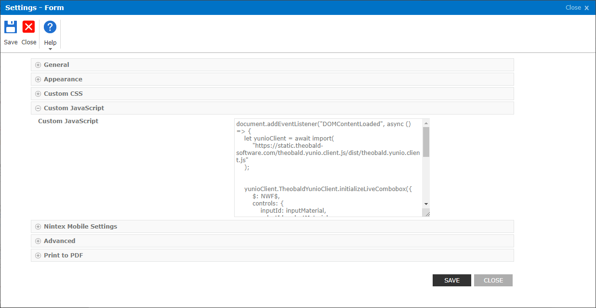Click the gray CLOSE button
The image size is (596, 308).
click(x=493, y=280)
